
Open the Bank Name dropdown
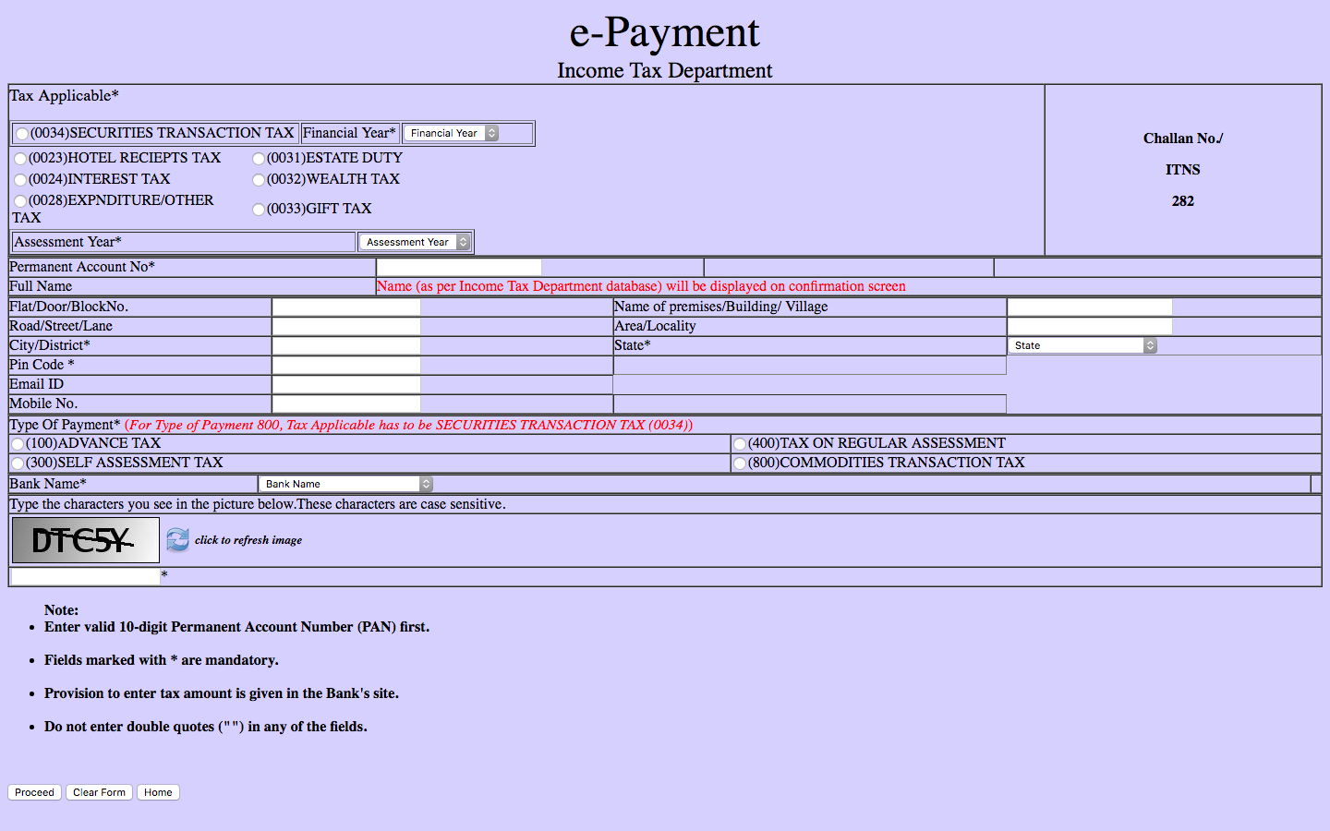(344, 483)
